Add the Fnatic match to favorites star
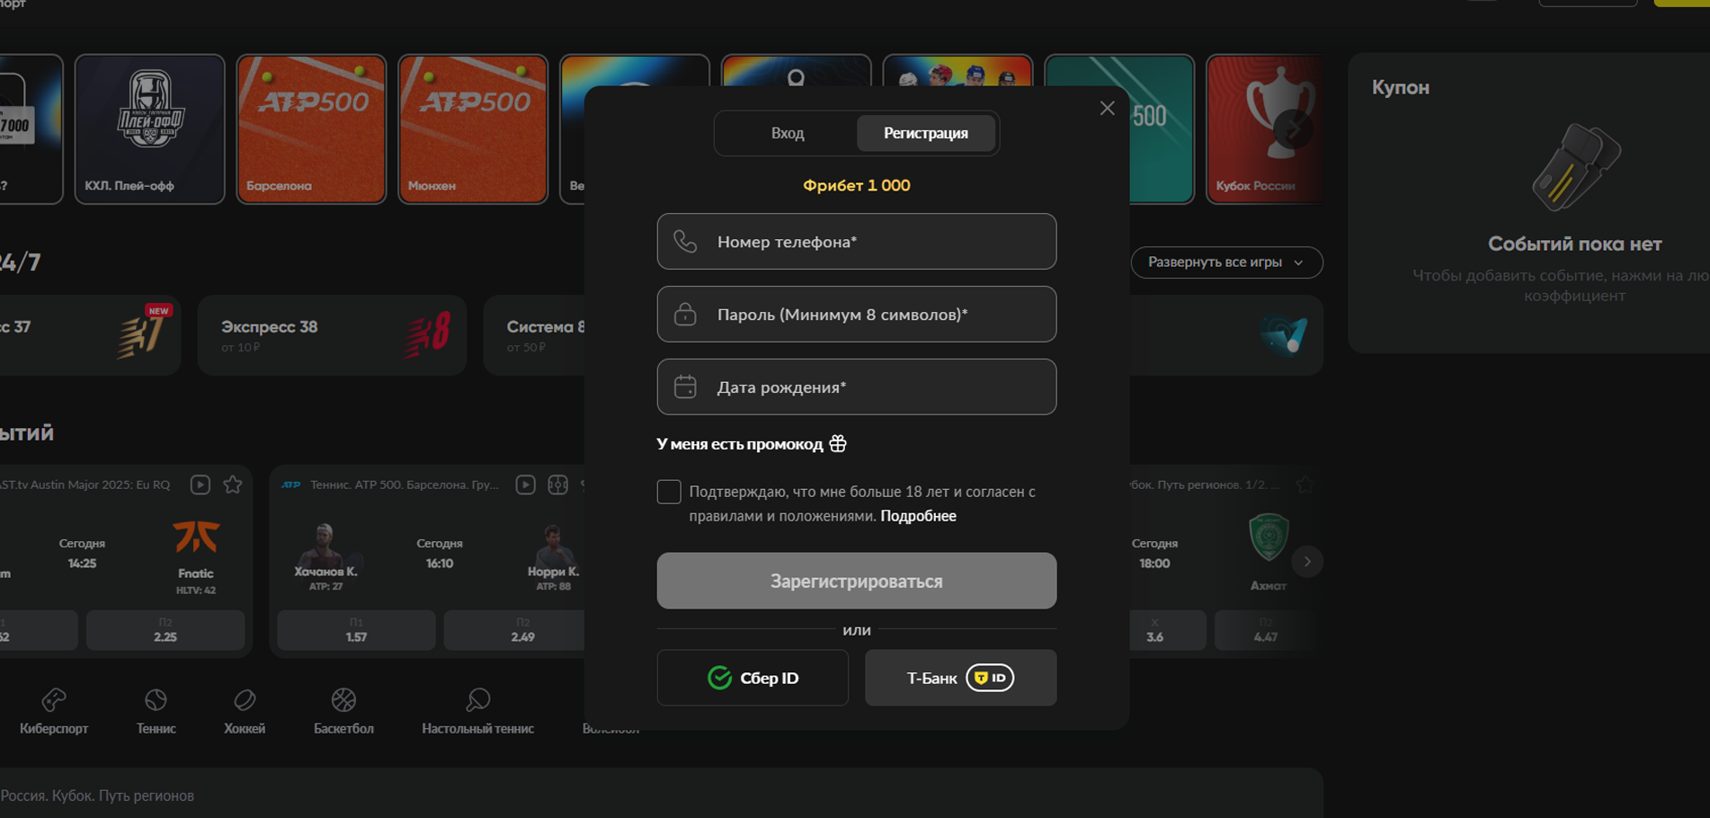The height and width of the screenshot is (818, 1710). point(233,485)
